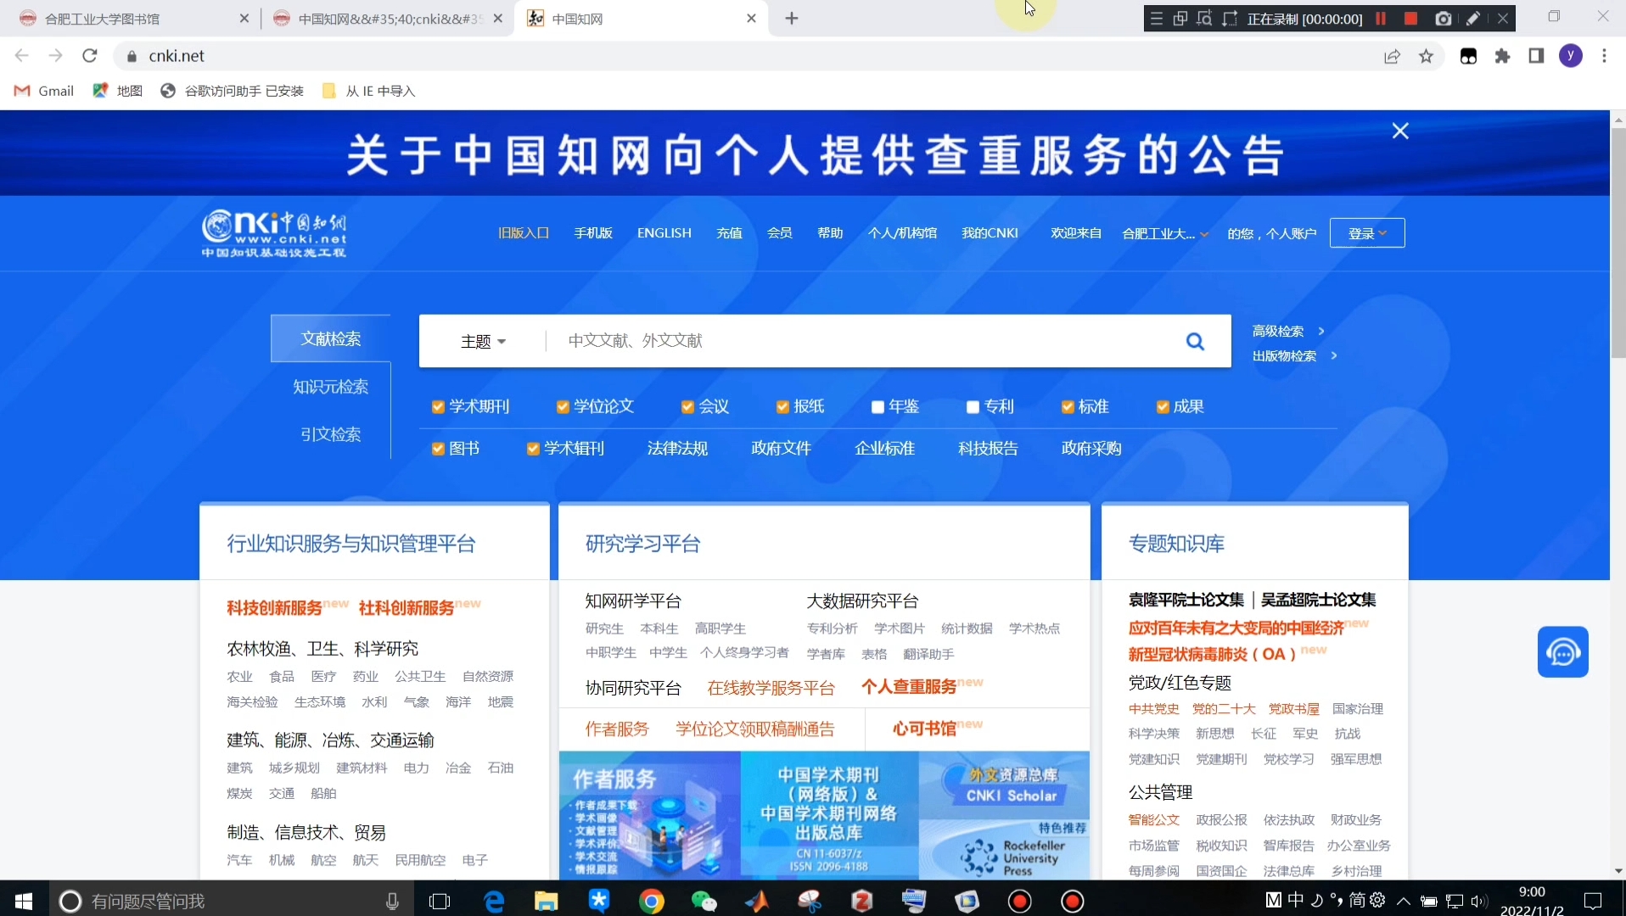Expand the 合肥工业大... institution dropdown
This screenshot has height=916, width=1626.
[1165, 233]
